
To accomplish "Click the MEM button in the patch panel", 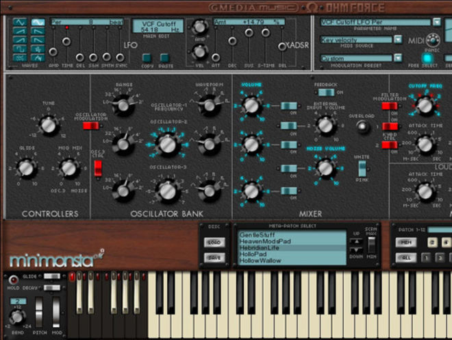I will click(x=406, y=243).
